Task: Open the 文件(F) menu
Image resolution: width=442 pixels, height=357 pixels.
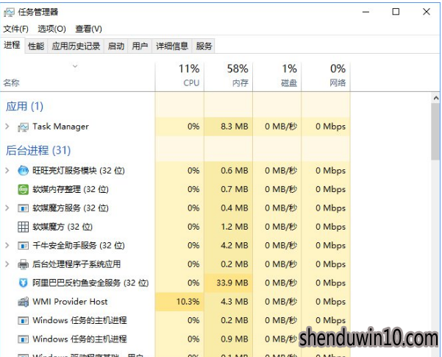Action: click(x=15, y=29)
